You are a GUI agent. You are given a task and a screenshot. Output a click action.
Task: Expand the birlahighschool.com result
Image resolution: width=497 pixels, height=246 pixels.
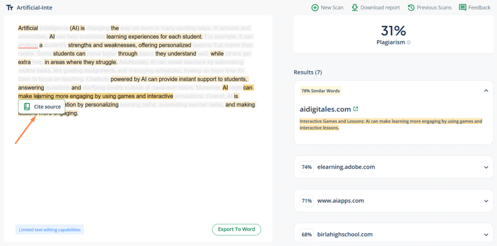pyautogui.click(x=485, y=234)
